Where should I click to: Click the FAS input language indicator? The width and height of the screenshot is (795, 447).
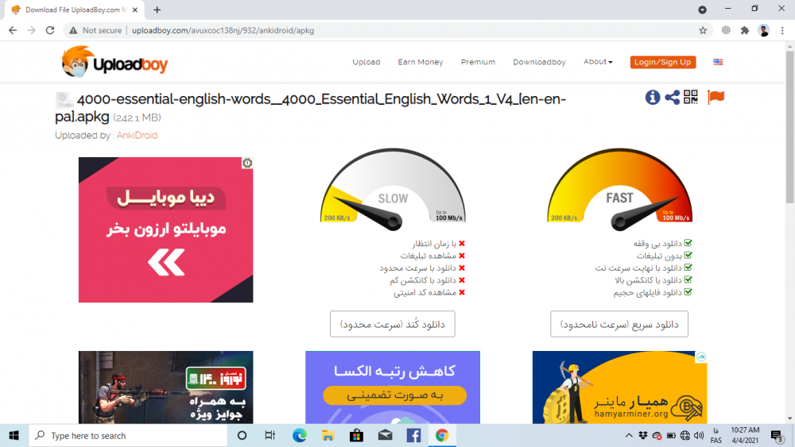[716, 435]
